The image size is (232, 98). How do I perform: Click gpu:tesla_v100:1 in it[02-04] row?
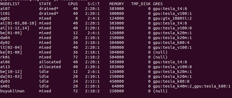point(172,48)
